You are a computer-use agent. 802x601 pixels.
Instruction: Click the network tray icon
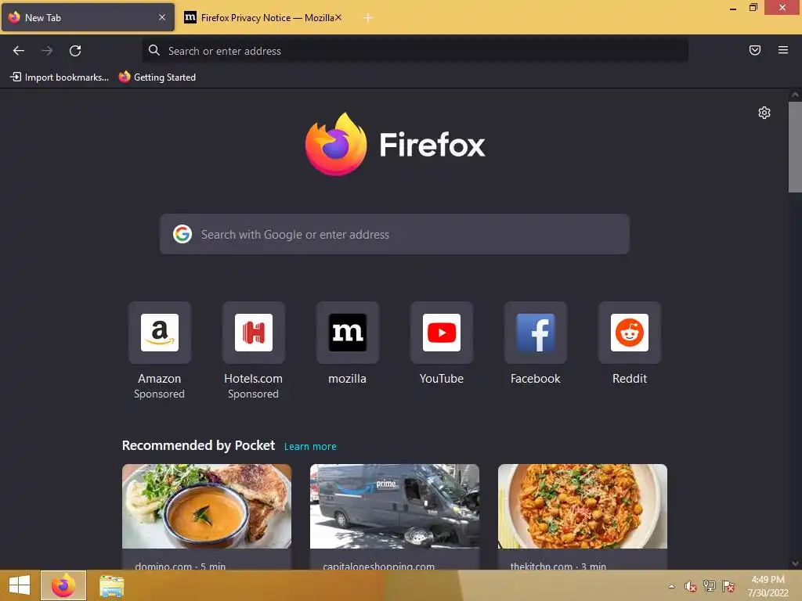(710, 586)
